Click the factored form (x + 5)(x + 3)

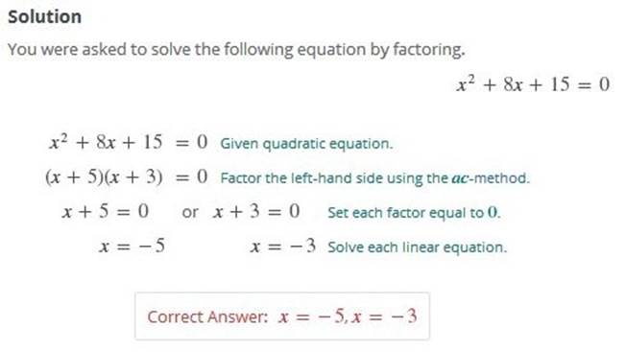point(104,176)
